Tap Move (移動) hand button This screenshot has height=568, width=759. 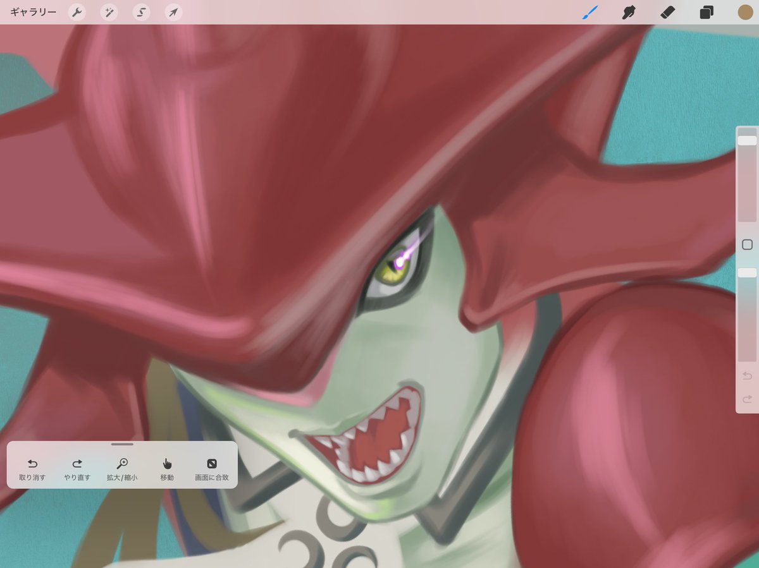point(167,469)
